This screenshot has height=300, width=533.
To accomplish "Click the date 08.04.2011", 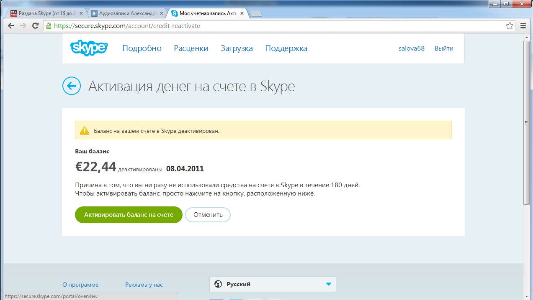I will pos(185,169).
